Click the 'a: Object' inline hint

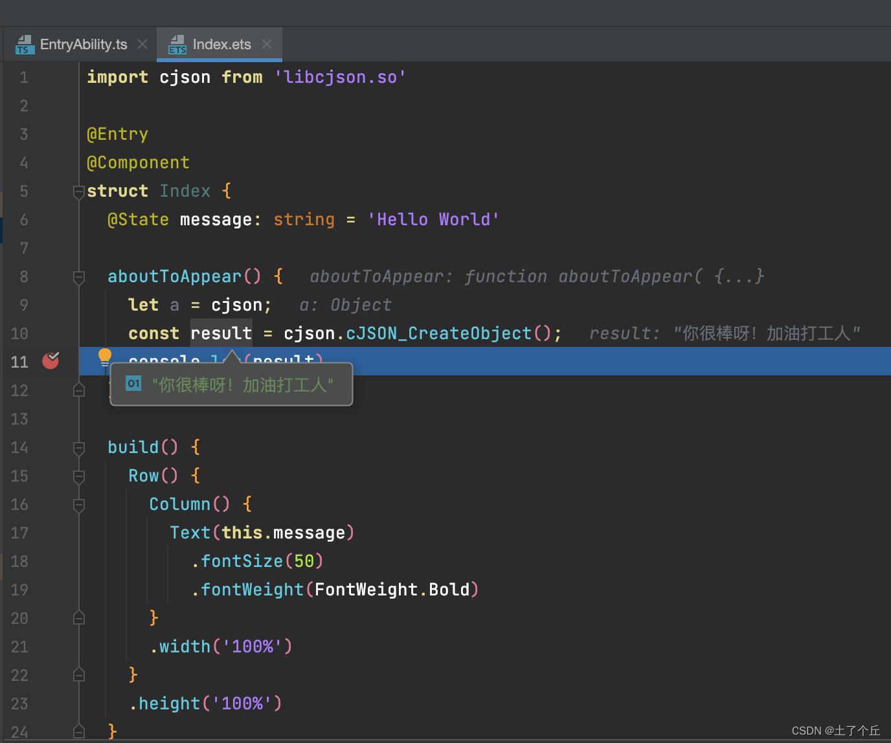click(x=346, y=305)
